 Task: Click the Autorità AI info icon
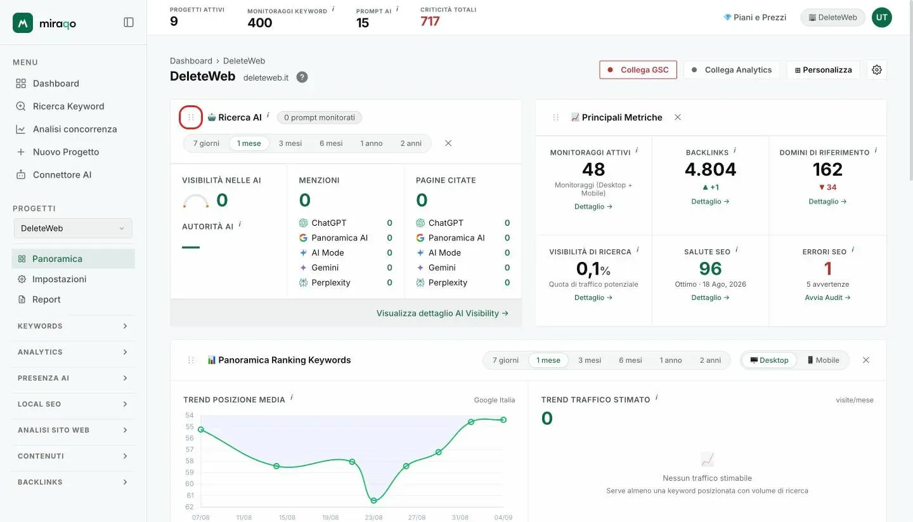coord(240,225)
